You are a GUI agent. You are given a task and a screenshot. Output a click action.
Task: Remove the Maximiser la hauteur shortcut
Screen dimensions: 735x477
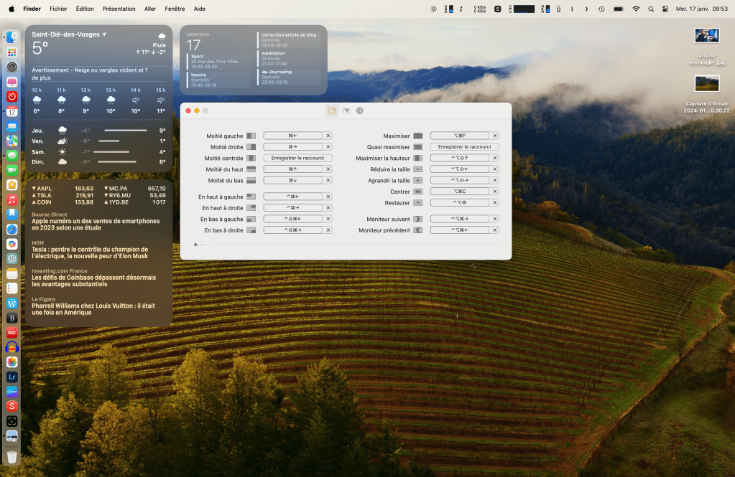(x=495, y=158)
